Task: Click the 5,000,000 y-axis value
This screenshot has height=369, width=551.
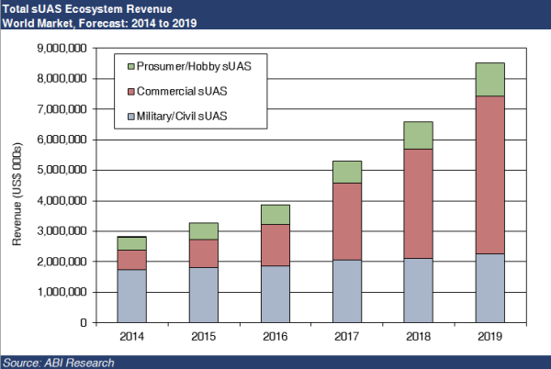Action: click(x=62, y=170)
